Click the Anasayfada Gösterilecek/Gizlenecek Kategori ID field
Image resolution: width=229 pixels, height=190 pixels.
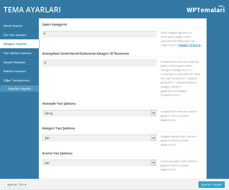click(x=99, y=63)
